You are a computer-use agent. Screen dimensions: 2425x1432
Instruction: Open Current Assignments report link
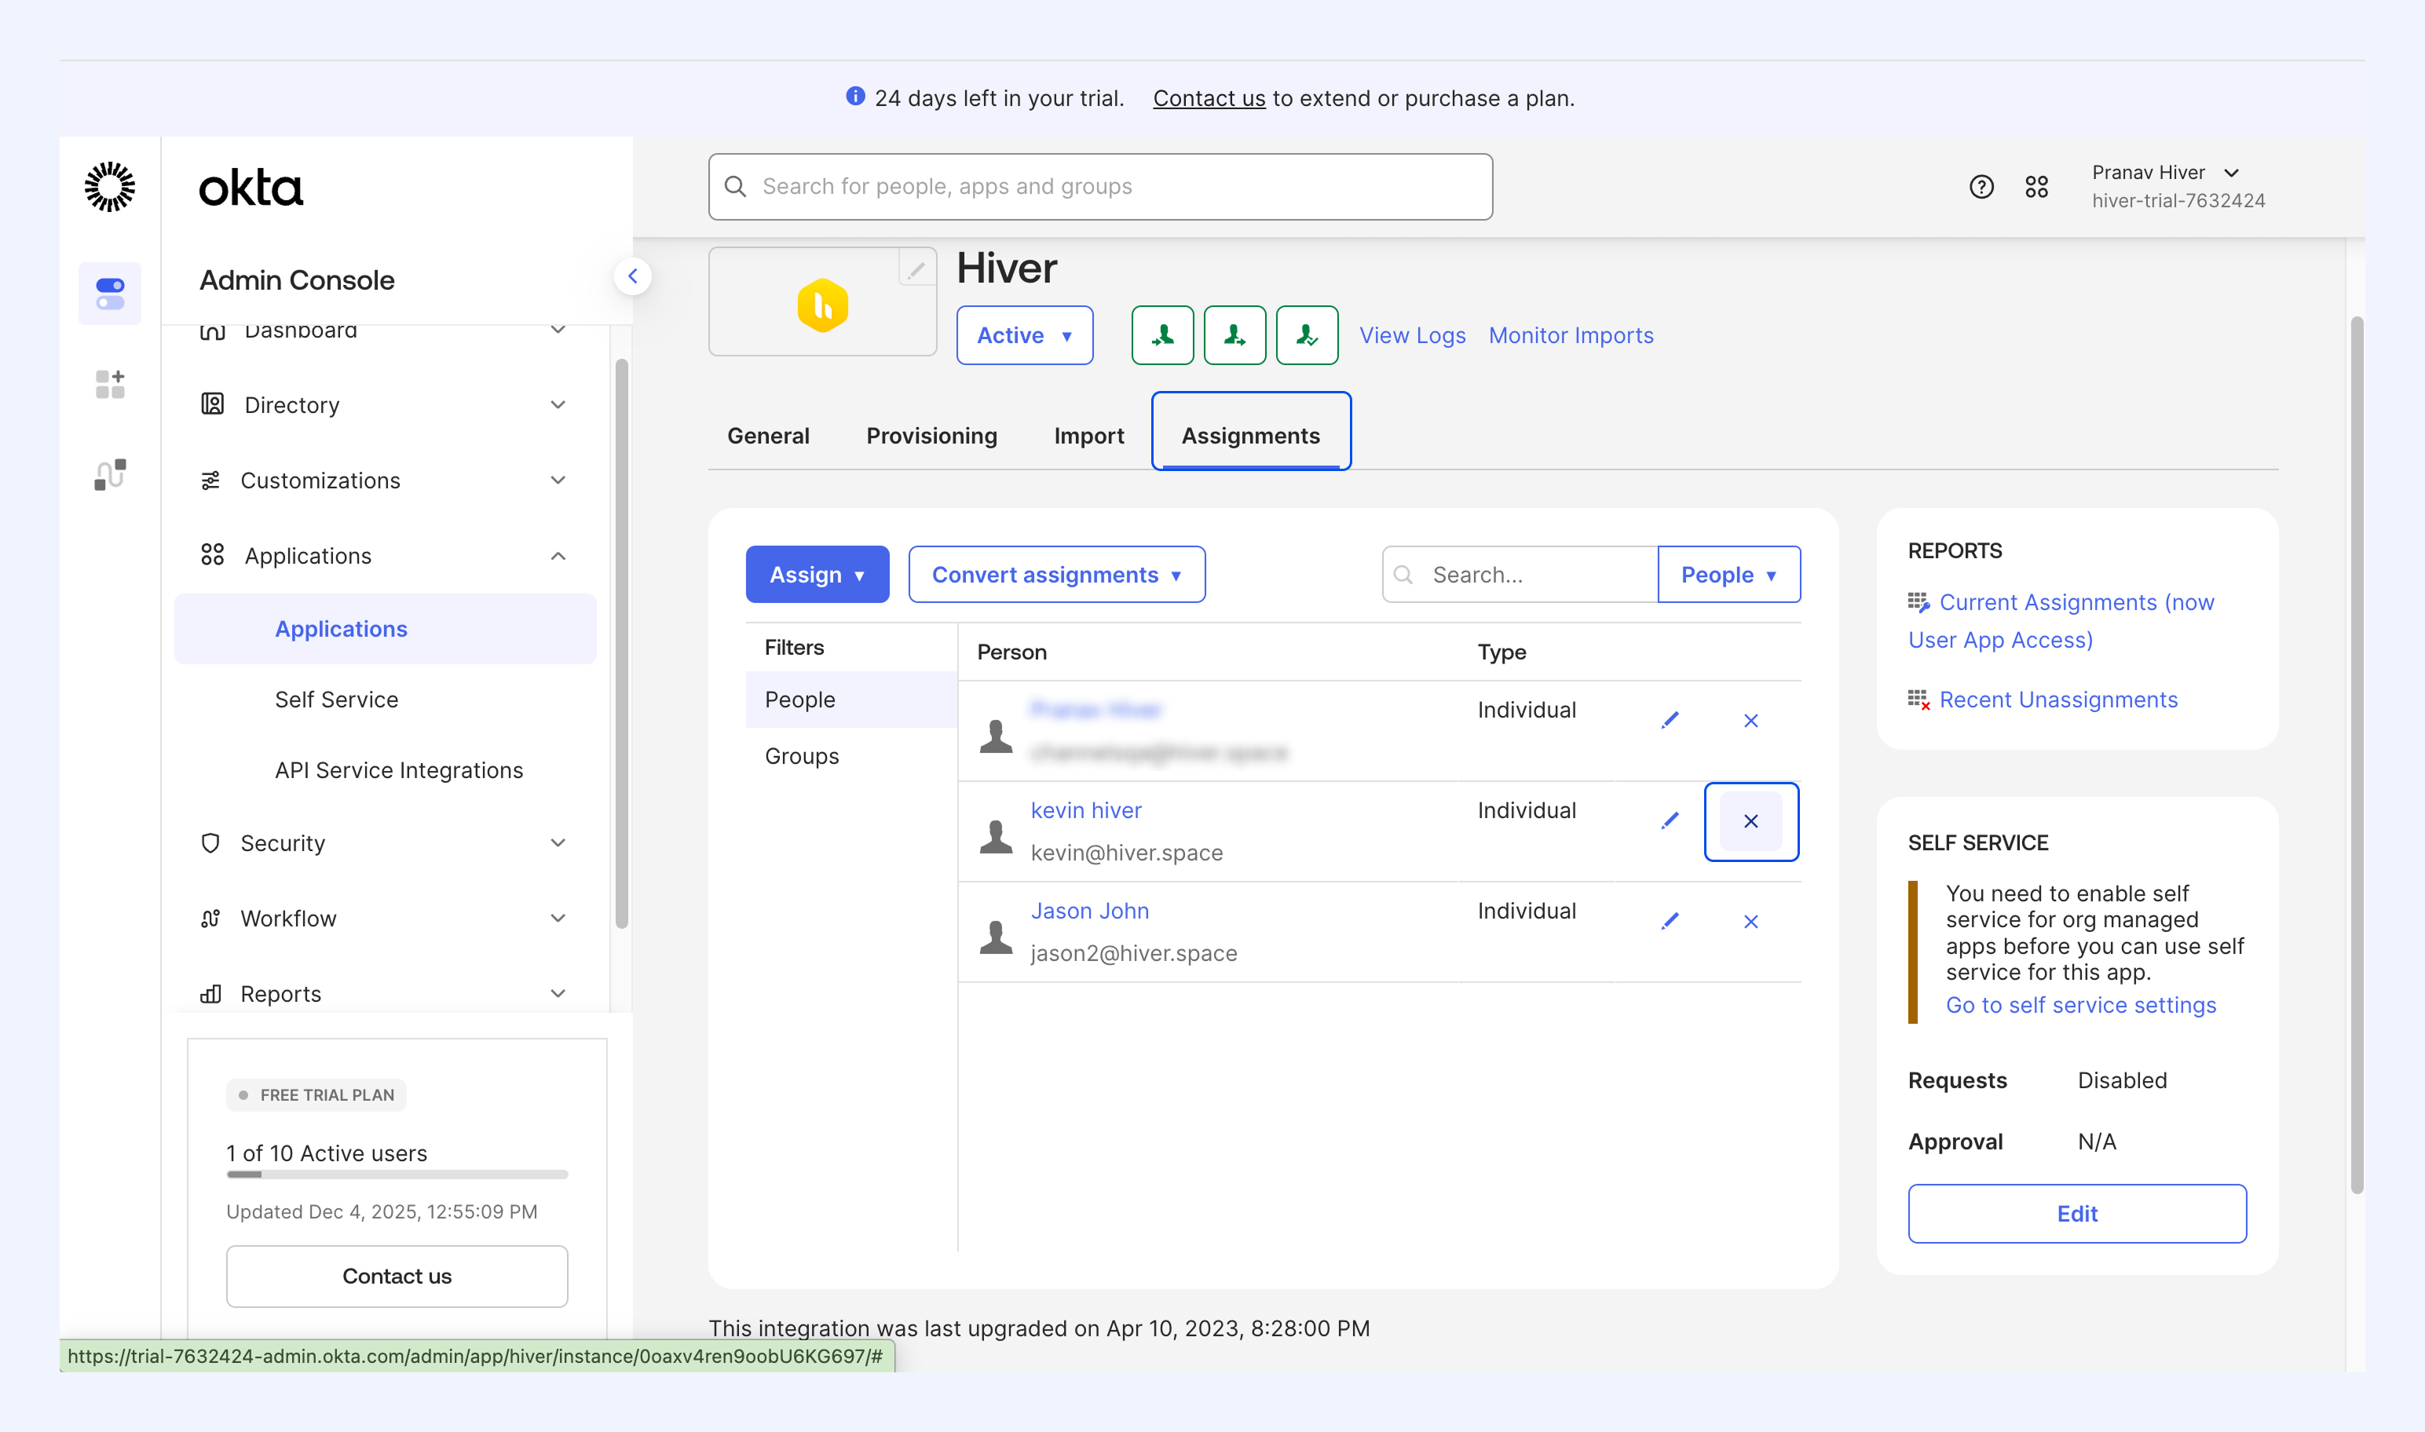(2061, 620)
